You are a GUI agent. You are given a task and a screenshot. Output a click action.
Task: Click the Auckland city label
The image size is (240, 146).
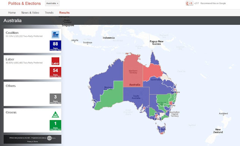[223, 113]
